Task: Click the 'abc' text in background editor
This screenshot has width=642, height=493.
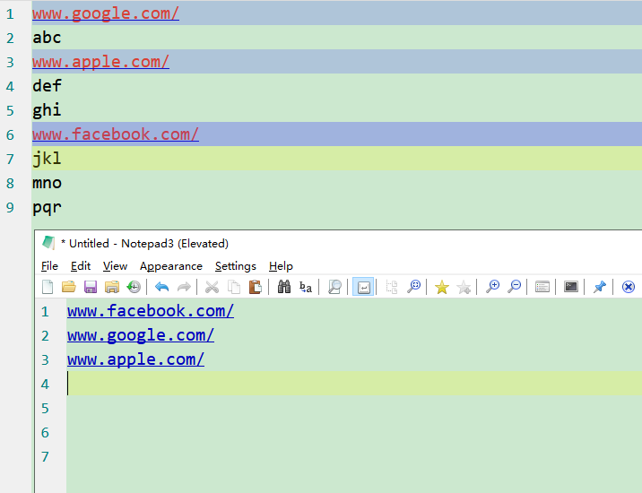Action: (48, 38)
